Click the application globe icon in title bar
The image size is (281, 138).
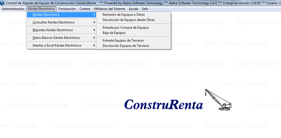2,3
